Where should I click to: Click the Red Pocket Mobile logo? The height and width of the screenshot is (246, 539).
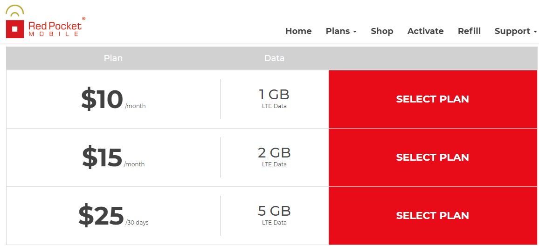pos(45,21)
